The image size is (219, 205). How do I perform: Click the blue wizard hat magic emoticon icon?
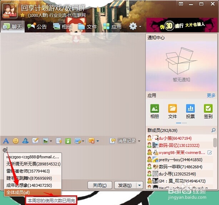pyautogui.click(x=25, y=141)
